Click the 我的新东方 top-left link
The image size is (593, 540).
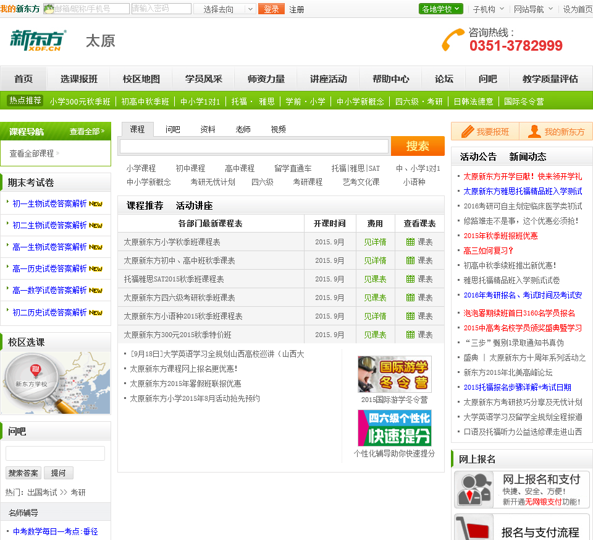point(20,9)
